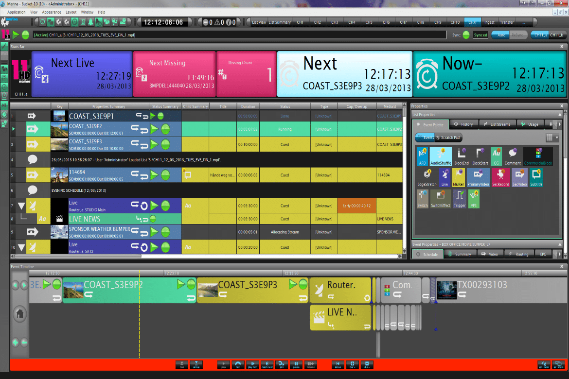Open the Appearance menu
Image resolution: width=569 pixels, height=379 pixels.
(52, 12)
